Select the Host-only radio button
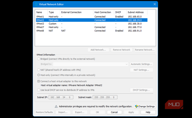192x118 pixels. 39,75
